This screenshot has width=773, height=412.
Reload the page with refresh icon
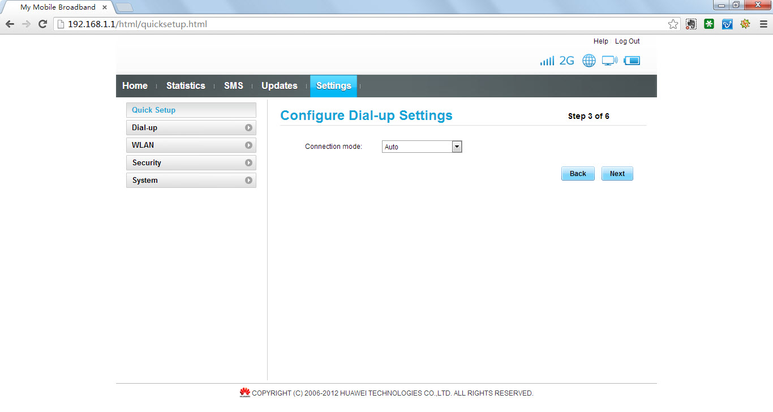pos(42,24)
